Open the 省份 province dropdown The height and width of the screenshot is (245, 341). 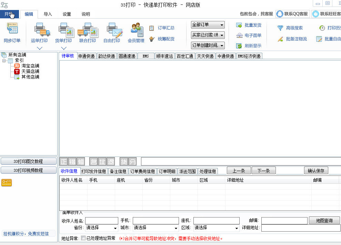tap(101, 228)
